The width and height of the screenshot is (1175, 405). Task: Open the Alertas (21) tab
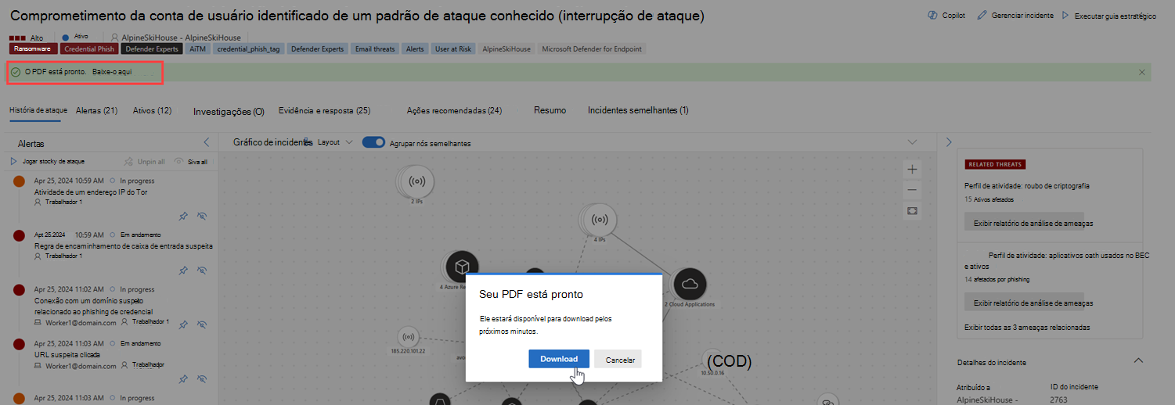(x=96, y=110)
